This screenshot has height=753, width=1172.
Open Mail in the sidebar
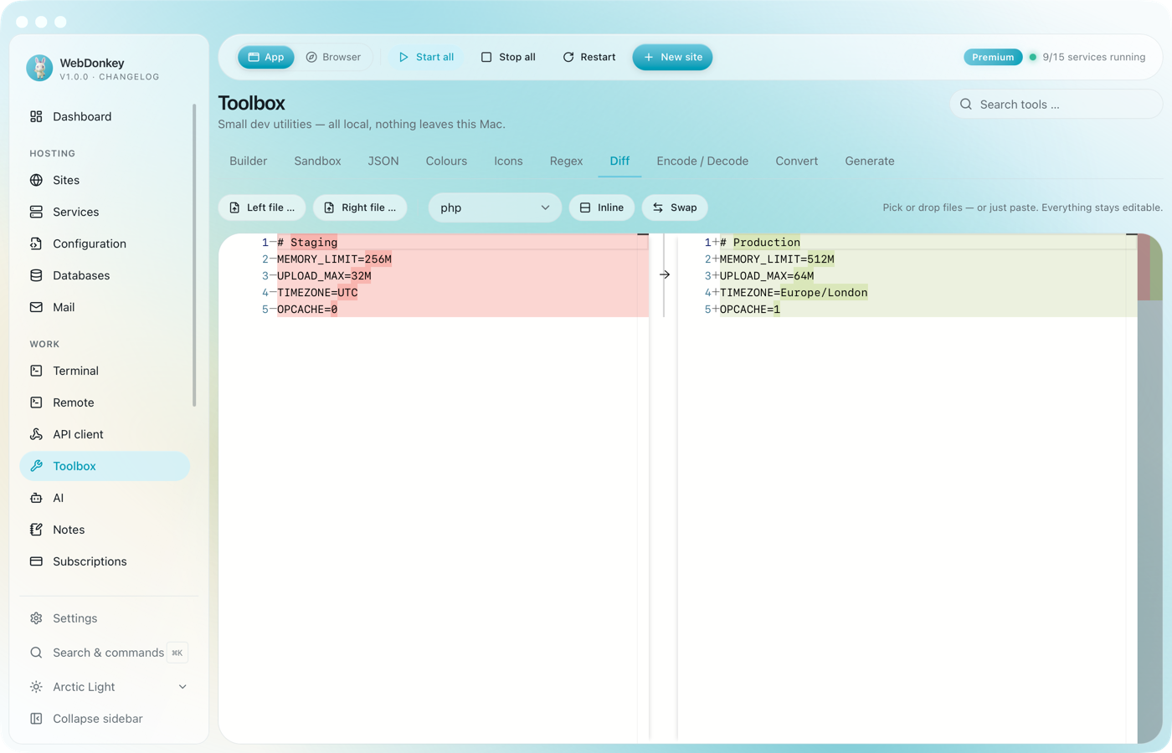[x=105, y=307]
